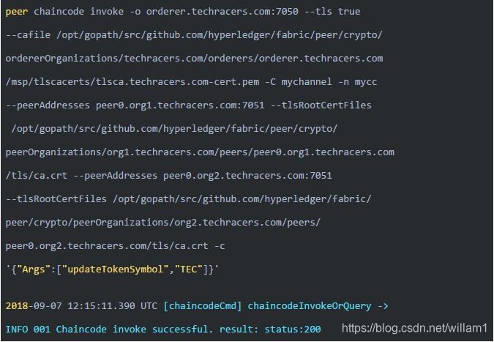
Task: Click 'chaincodeInvokeOrQuery ->' log text
Action: pyautogui.click(x=318, y=306)
